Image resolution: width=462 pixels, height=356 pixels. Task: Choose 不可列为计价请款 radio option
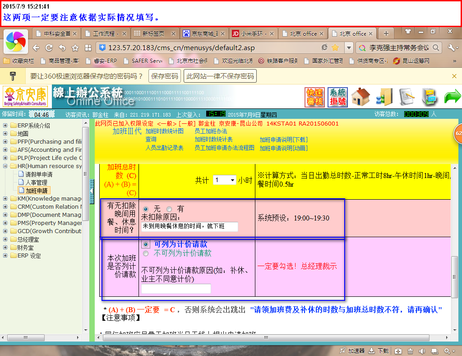pyautogui.click(x=146, y=254)
